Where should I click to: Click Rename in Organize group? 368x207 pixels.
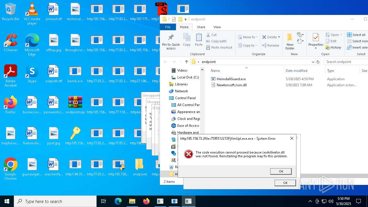point(271,45)
